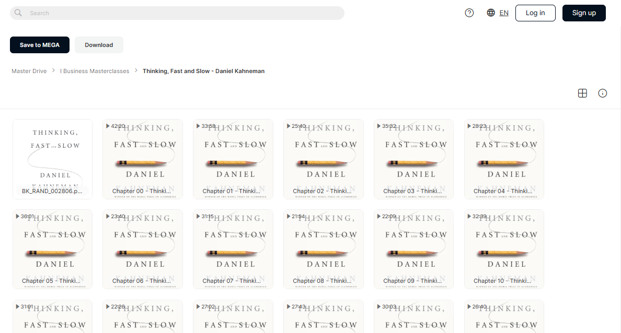
Task: Open Chapter 10 audio thumbnail
Action: click(504, 249)
